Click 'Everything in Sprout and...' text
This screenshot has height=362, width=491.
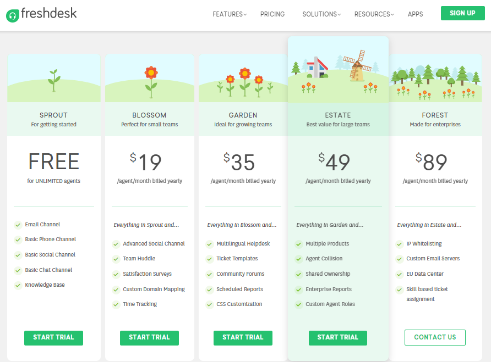coord(146,225)
